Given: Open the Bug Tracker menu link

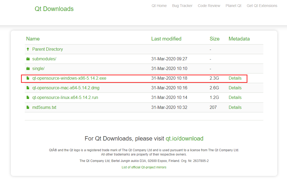Looking at the screenshot, I should [182, 6].
